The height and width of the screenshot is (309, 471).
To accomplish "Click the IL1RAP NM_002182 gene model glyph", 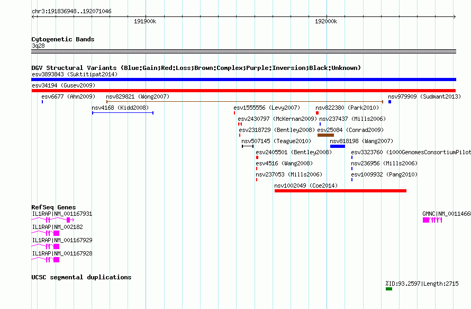I will point(46,233).
